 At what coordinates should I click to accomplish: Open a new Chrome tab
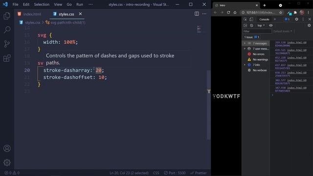265,5
